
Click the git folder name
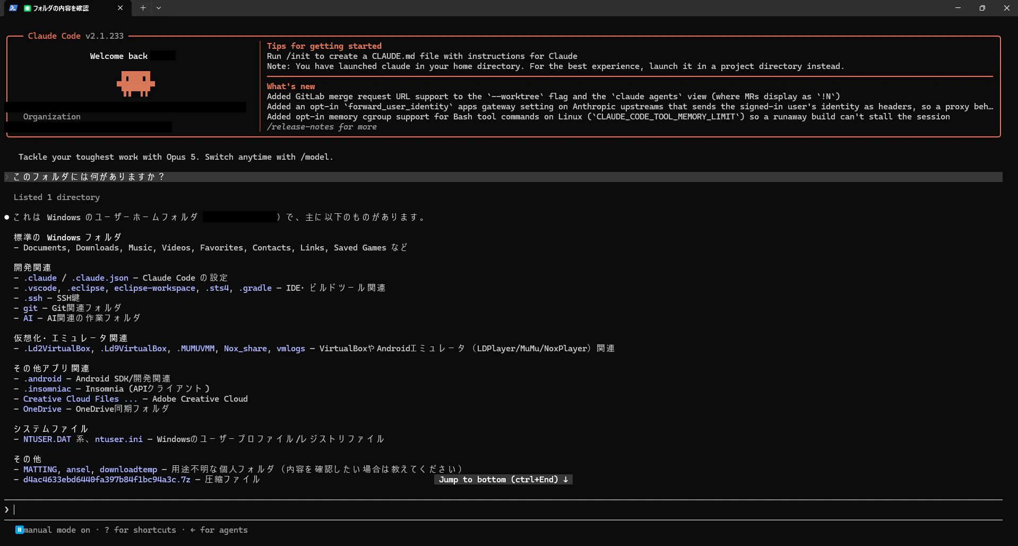pos(30,308)
